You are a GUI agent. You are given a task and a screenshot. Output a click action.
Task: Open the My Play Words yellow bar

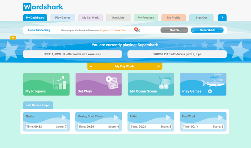tap(125, 66)
